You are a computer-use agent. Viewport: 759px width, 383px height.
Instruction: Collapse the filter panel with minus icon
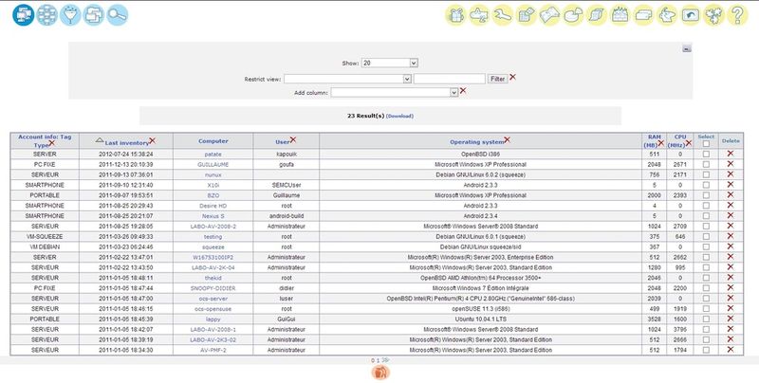[x=686, y=48]
